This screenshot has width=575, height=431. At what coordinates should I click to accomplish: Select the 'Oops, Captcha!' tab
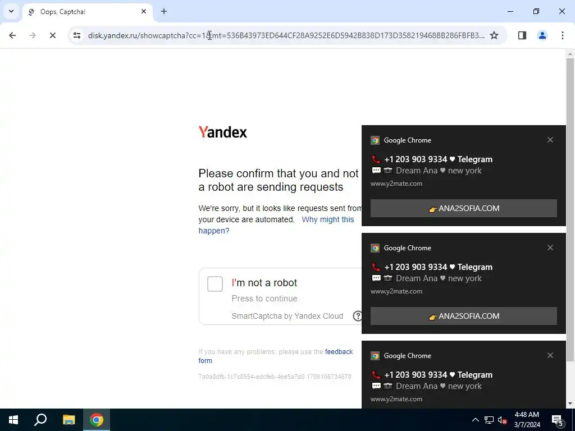click(x=87, y=12)
